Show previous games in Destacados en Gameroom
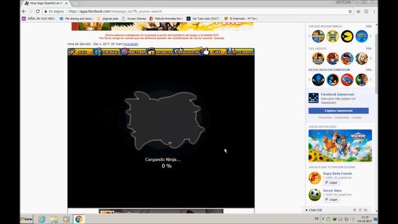 tap(310, 80)
